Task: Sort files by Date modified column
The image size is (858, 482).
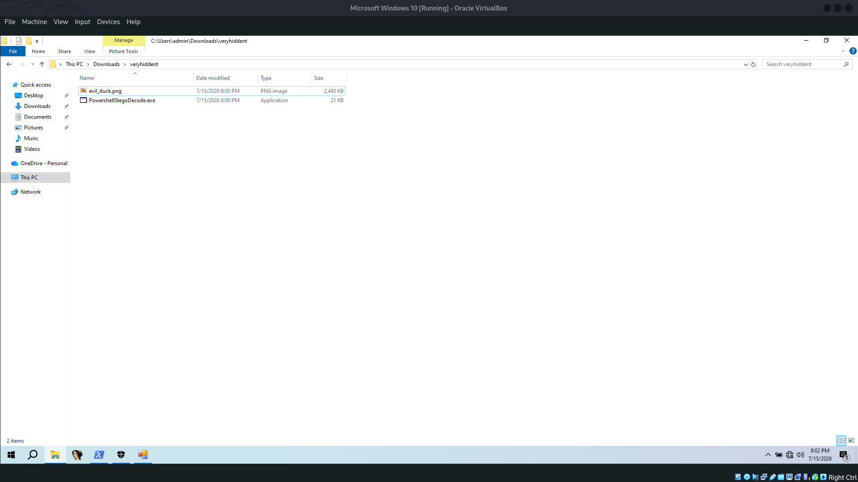Action: [x=213, y=78]
